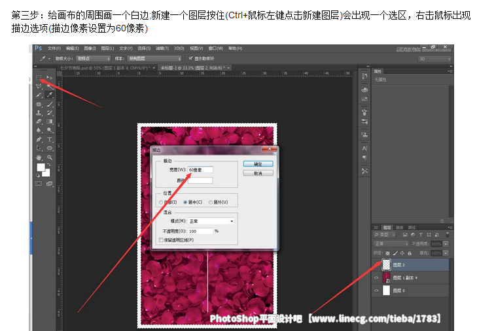Screen dimensions: 477x331
Task: Open the History panel icon
Action: coord(364,76)
